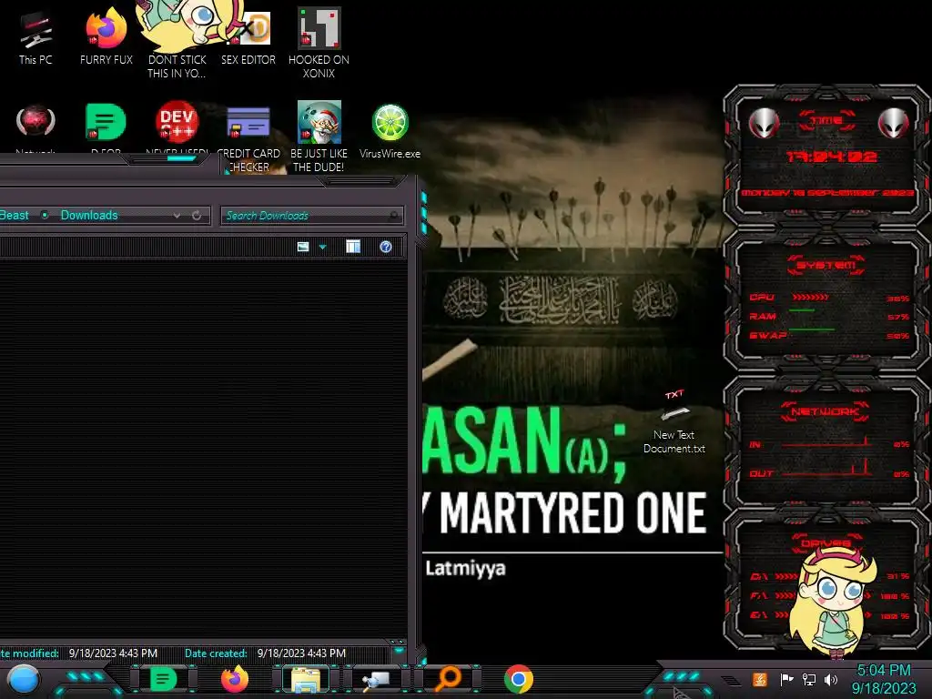The width and height of the screenshot is (932, 699).
Task: Launch Firefox from the taskbar
Action: [x=235, y=679]
